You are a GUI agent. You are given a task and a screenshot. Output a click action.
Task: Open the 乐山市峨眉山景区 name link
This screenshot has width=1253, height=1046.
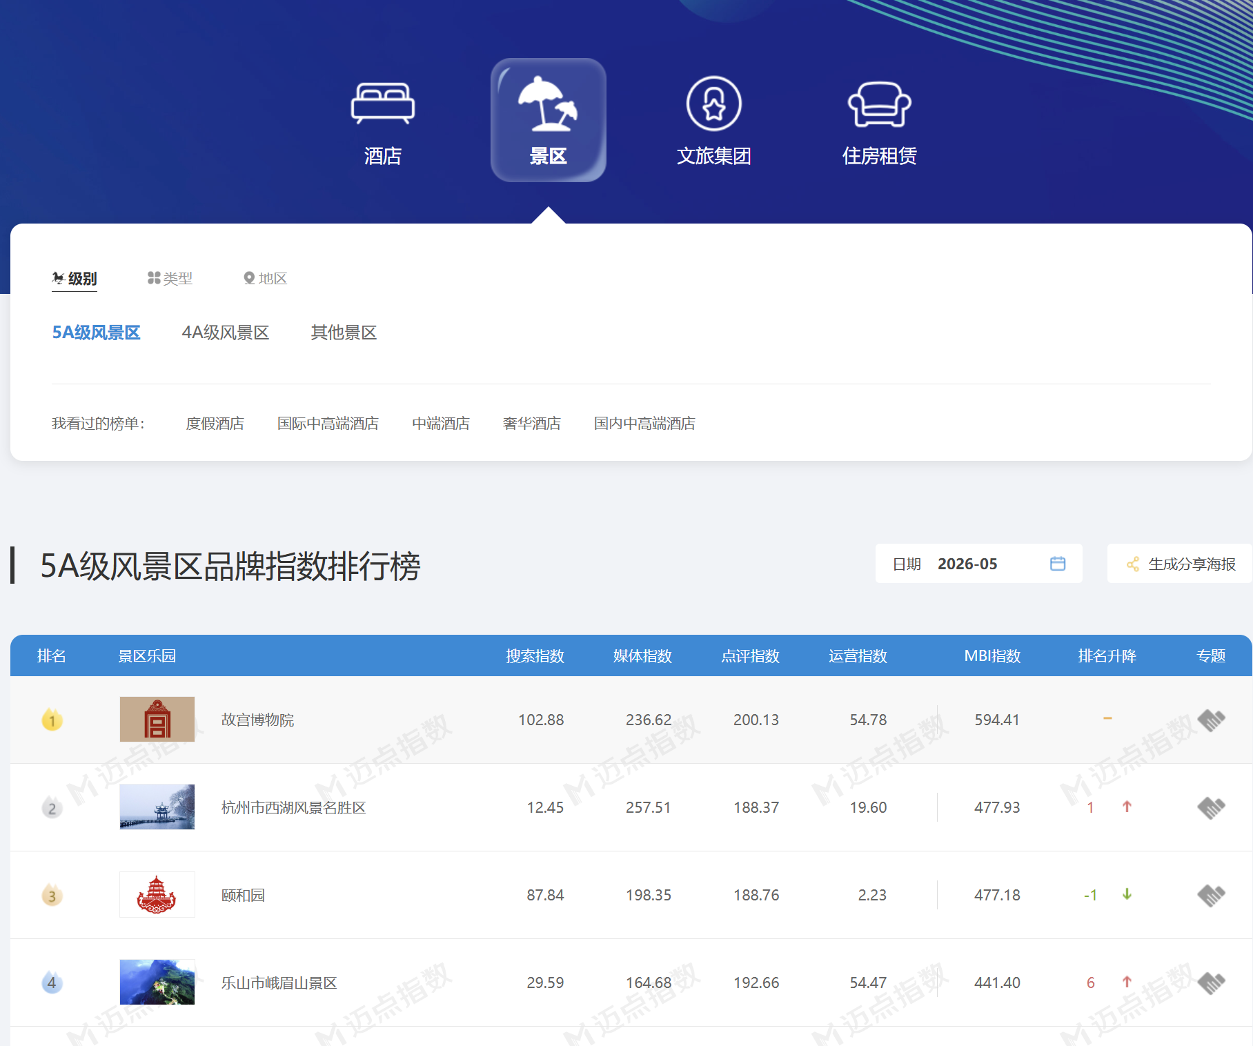(279, 983)
